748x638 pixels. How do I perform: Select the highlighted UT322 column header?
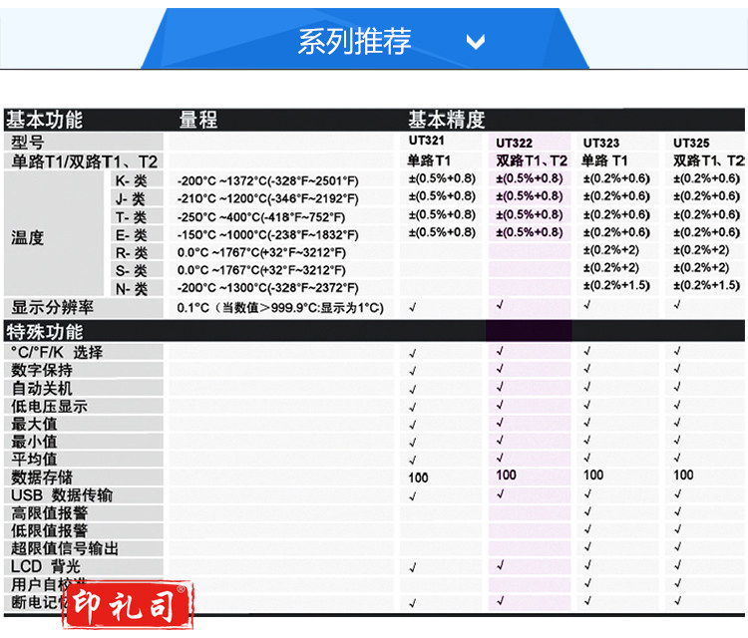[514, 143]
